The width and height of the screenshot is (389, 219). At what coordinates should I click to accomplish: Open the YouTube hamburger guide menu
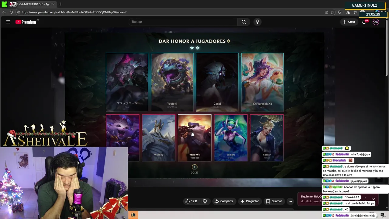[x=8, y=22]
